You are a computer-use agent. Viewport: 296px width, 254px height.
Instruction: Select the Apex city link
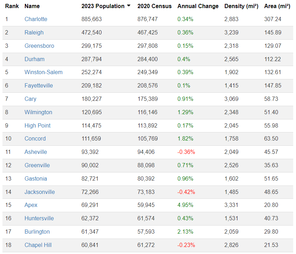[x=31, y=205]
